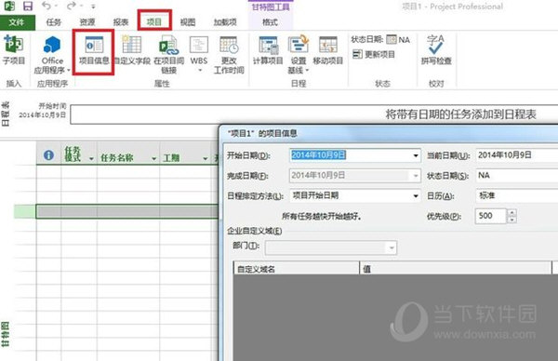The height and width of the screenshot is (361, 558).
Task: Insert a 子项目 subproject
Action: click(14, 50)
